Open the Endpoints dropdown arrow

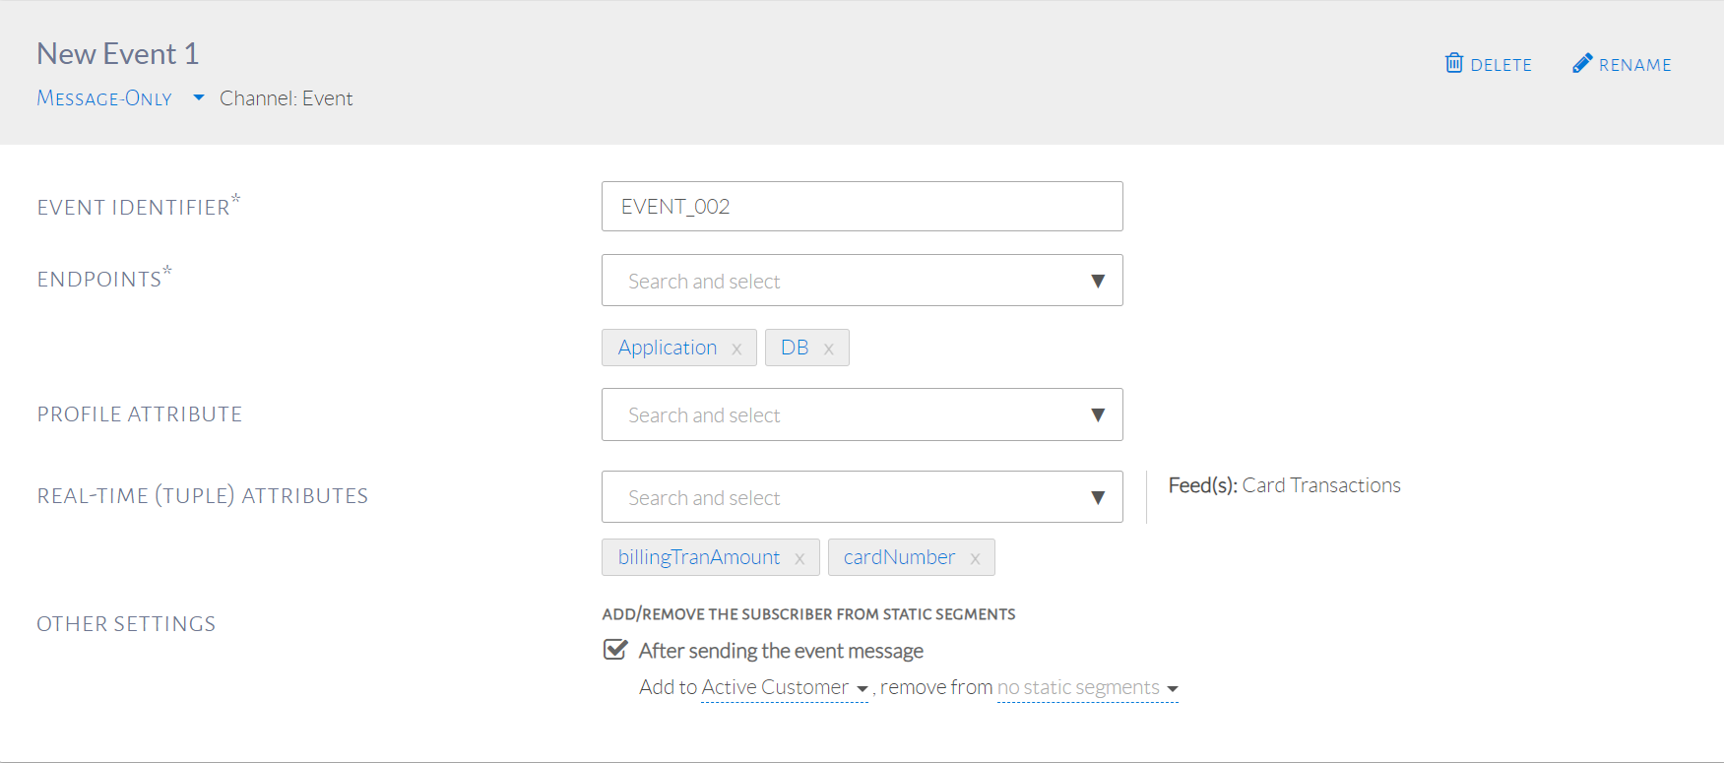[1098, 281]
